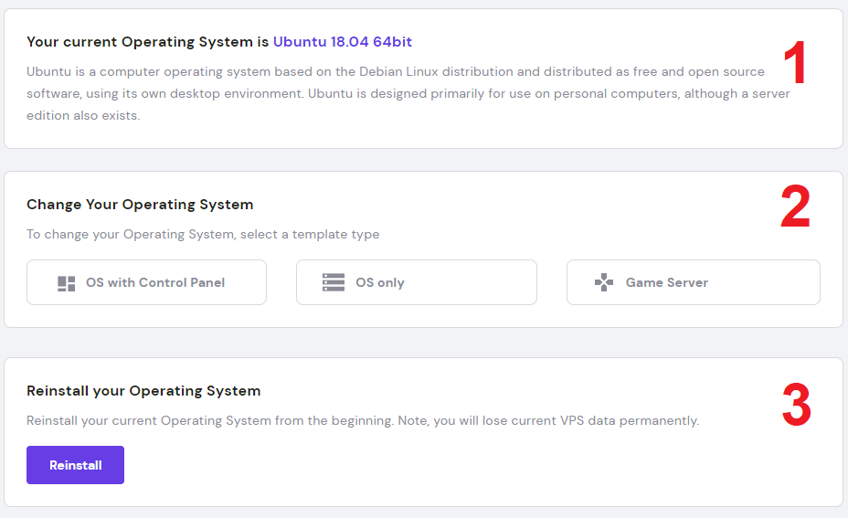Click the Change Your Operating System heading
This screenshot has width=848, height=518.
[140, 205]
